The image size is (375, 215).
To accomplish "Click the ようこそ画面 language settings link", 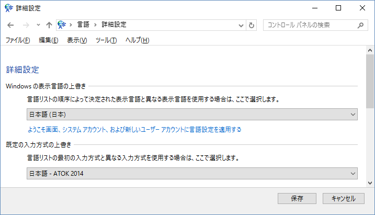I will pyautogui.click(x=134, y=129).
